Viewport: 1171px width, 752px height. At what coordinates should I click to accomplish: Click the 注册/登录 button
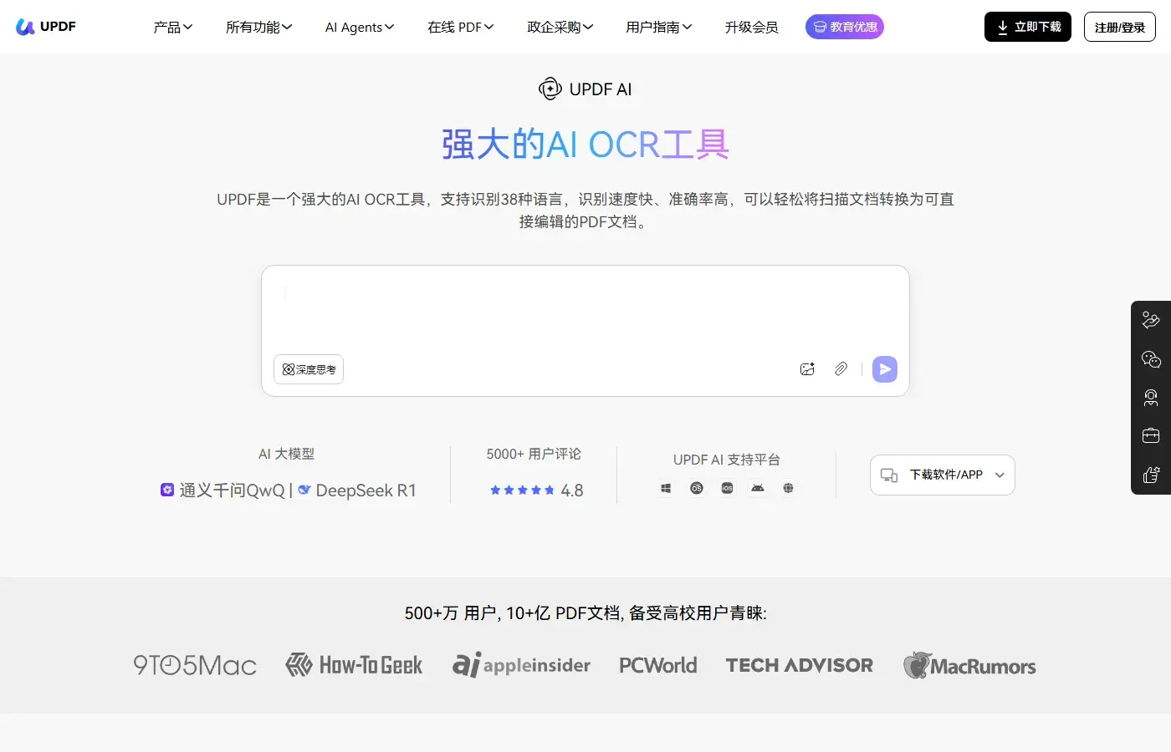click(x=1120, y=27)
